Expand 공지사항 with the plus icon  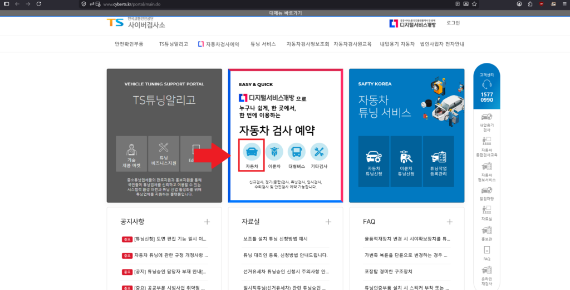click(x=207, y=222)
